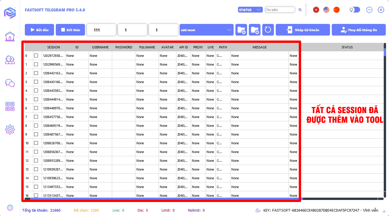Click the Tổng tài khoản: 21660 label
The image size is (389, 216).
tap(41, 210)
